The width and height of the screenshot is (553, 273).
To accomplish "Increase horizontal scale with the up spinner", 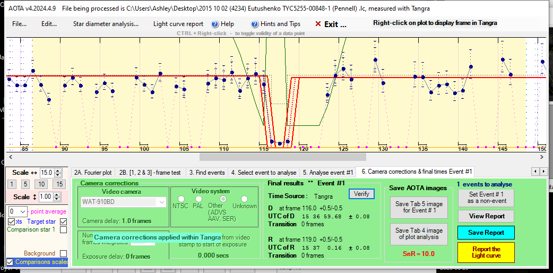I will pyautogui.click(x=58, y=170).
